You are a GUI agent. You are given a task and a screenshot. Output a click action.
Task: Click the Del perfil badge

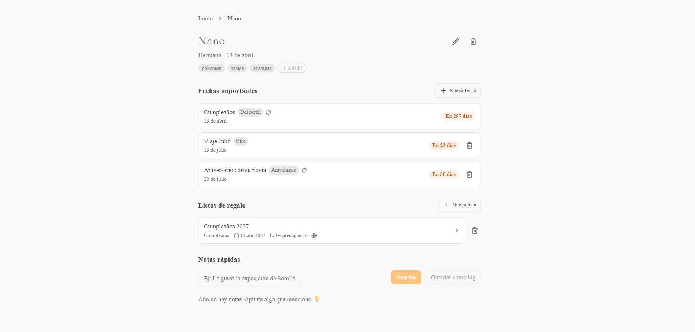tap(250, 112)
